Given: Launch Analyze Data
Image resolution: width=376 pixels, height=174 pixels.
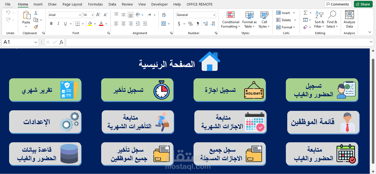Looking at the screenshot, I should point(349,20).
